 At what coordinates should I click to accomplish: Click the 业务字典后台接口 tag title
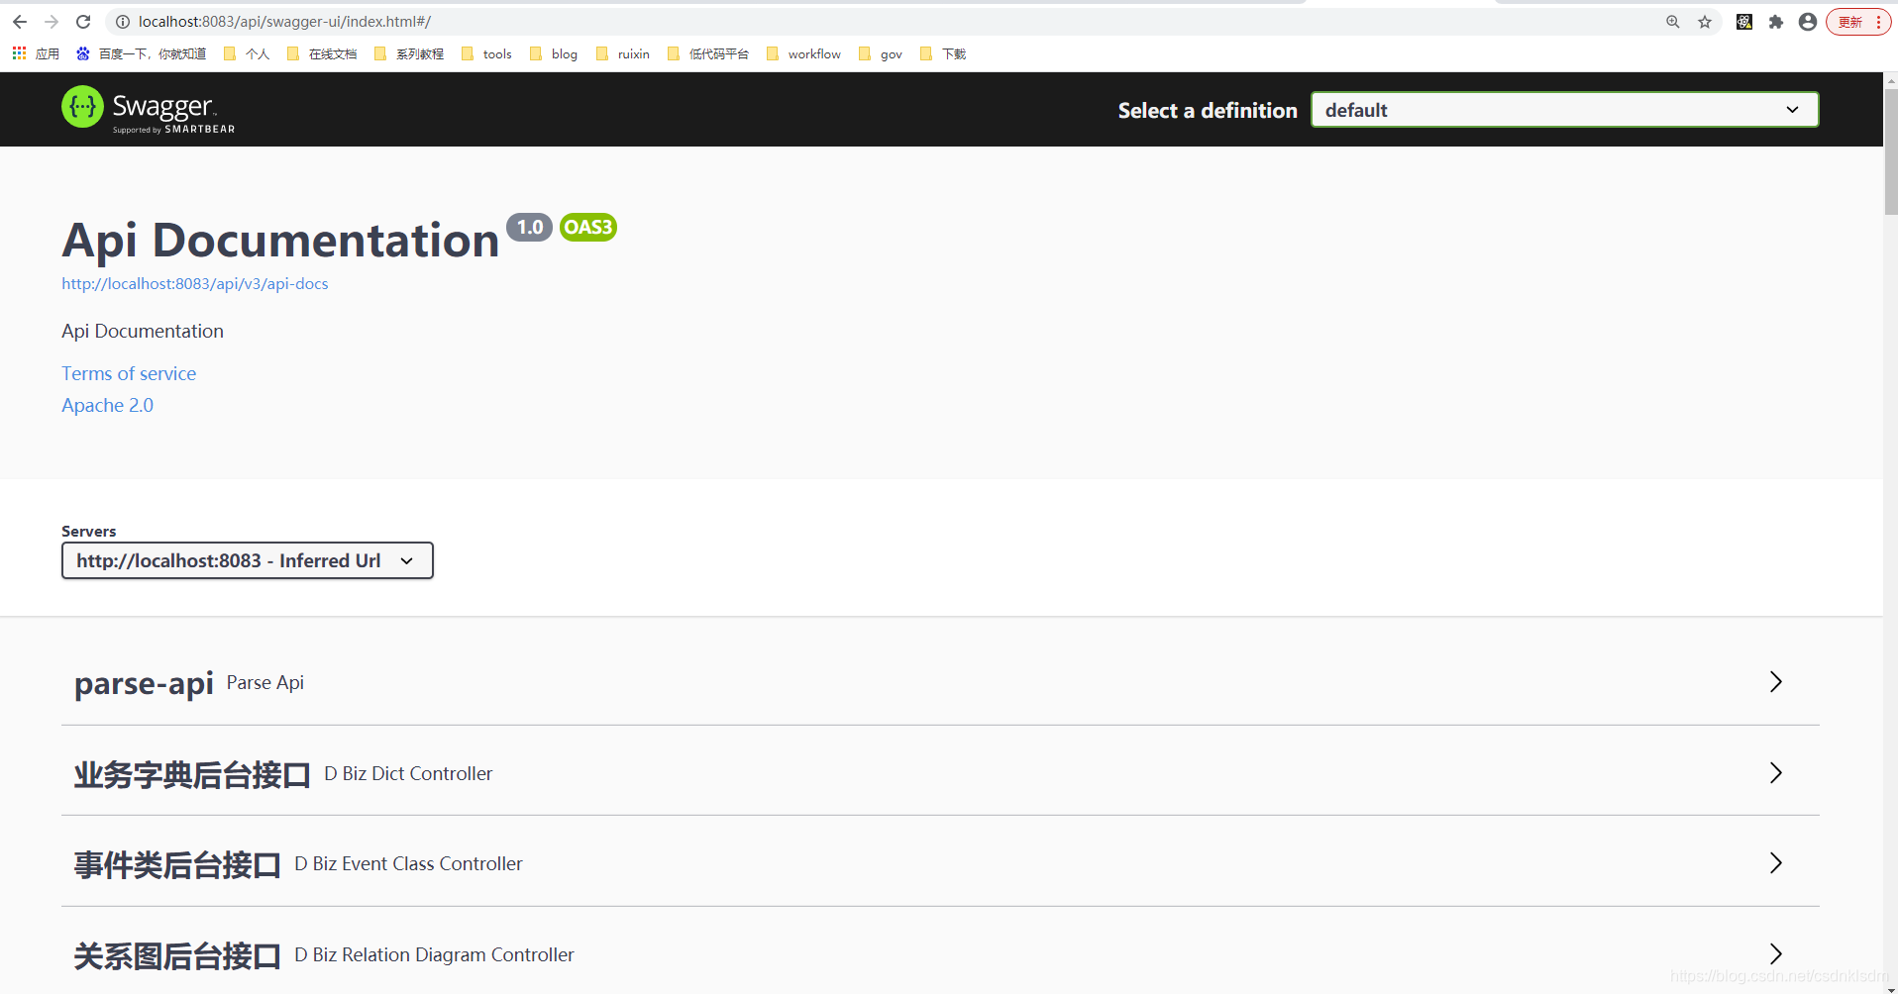tap(192, 774)
